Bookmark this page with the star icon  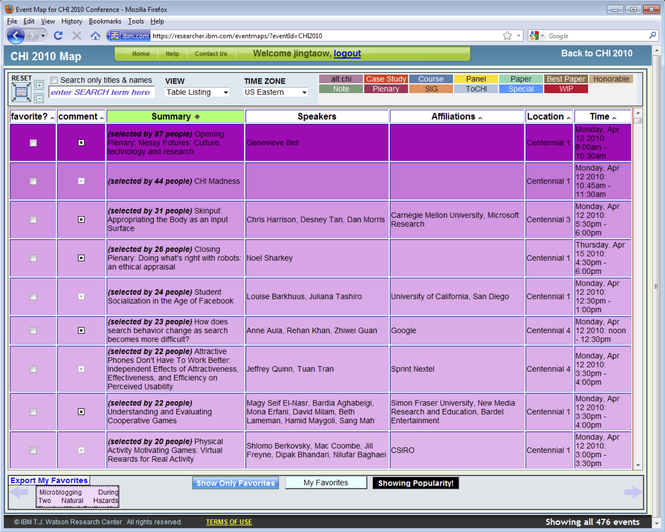(507, 36)
